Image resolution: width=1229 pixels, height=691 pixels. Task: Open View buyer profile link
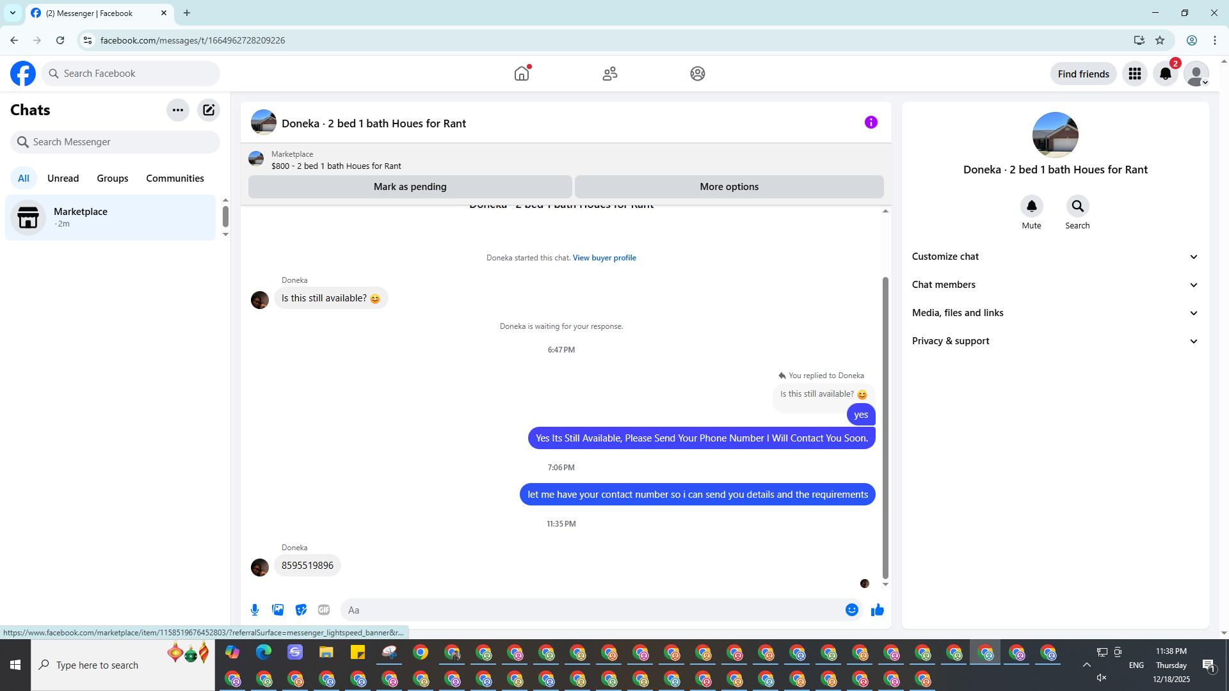pos(604,258)
